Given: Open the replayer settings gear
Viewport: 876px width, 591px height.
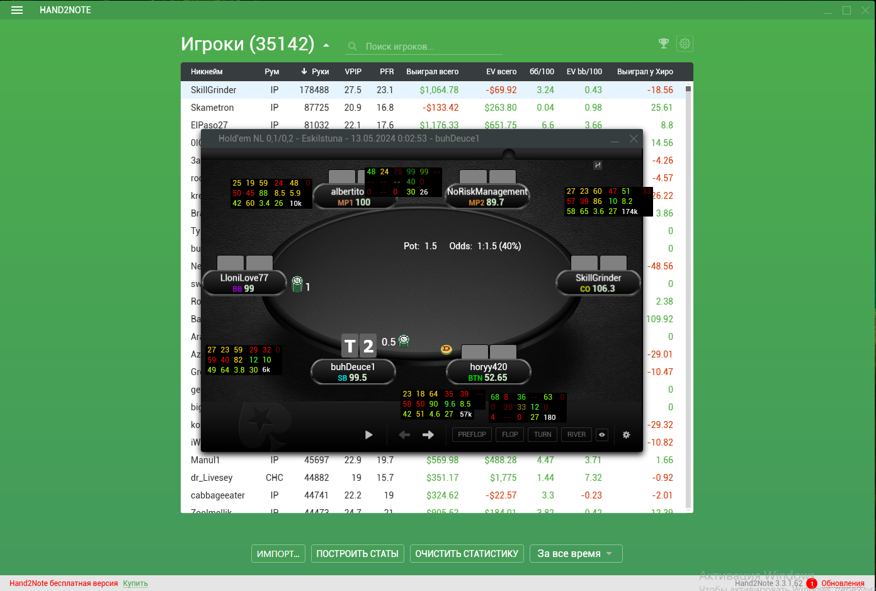Looking at the screenshot, I should (x=626, y=434).
